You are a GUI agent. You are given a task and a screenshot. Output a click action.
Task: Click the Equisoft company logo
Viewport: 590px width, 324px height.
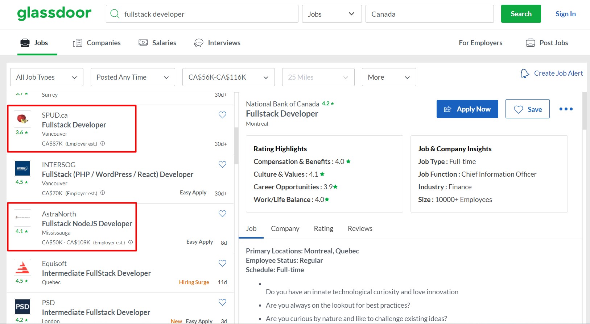22,267
